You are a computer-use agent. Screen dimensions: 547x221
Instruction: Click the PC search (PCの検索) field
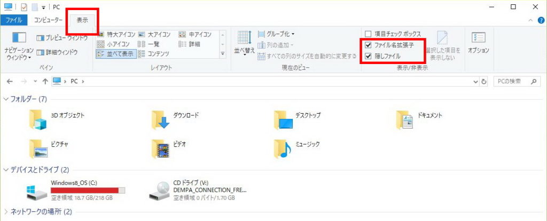pos(510,82)
